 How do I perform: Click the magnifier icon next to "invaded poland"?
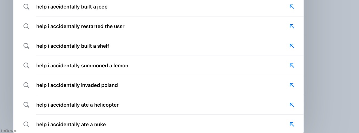[26, 85]
